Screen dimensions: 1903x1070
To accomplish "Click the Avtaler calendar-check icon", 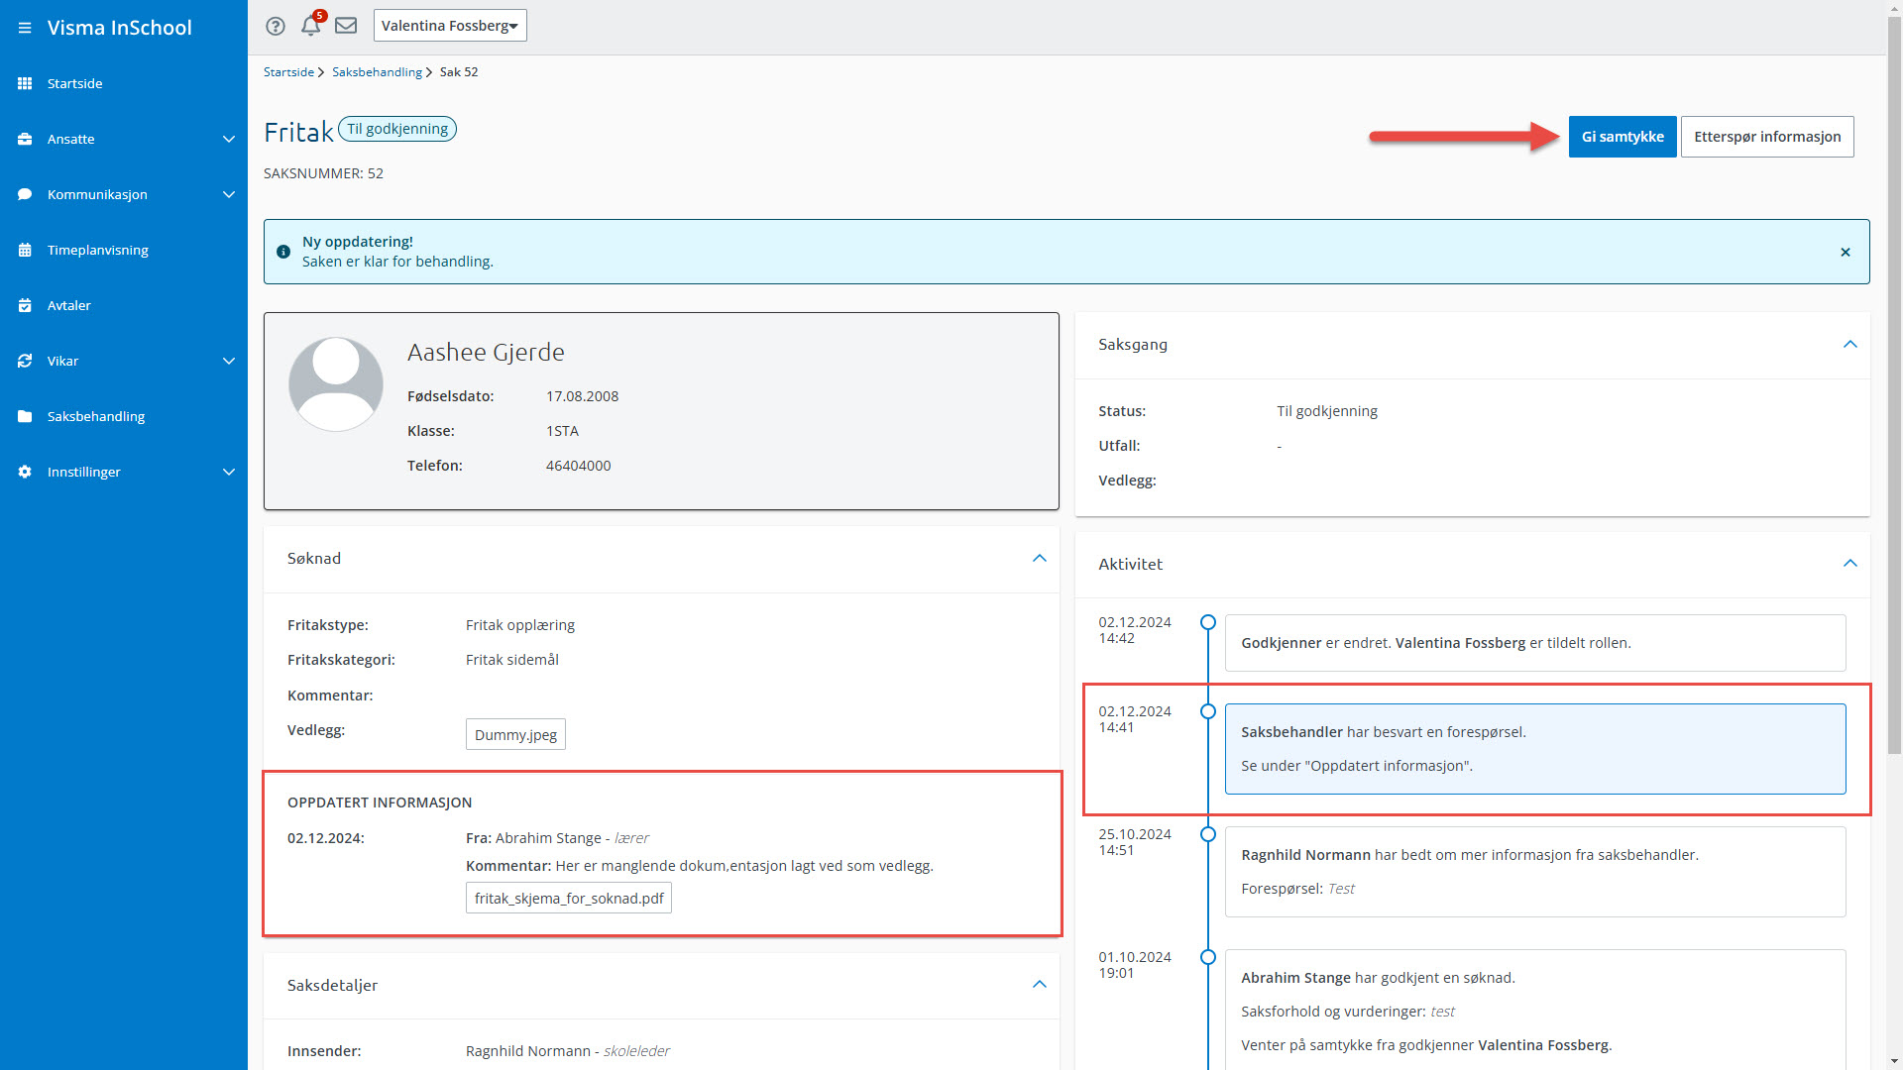I will [x=25, y=305].
